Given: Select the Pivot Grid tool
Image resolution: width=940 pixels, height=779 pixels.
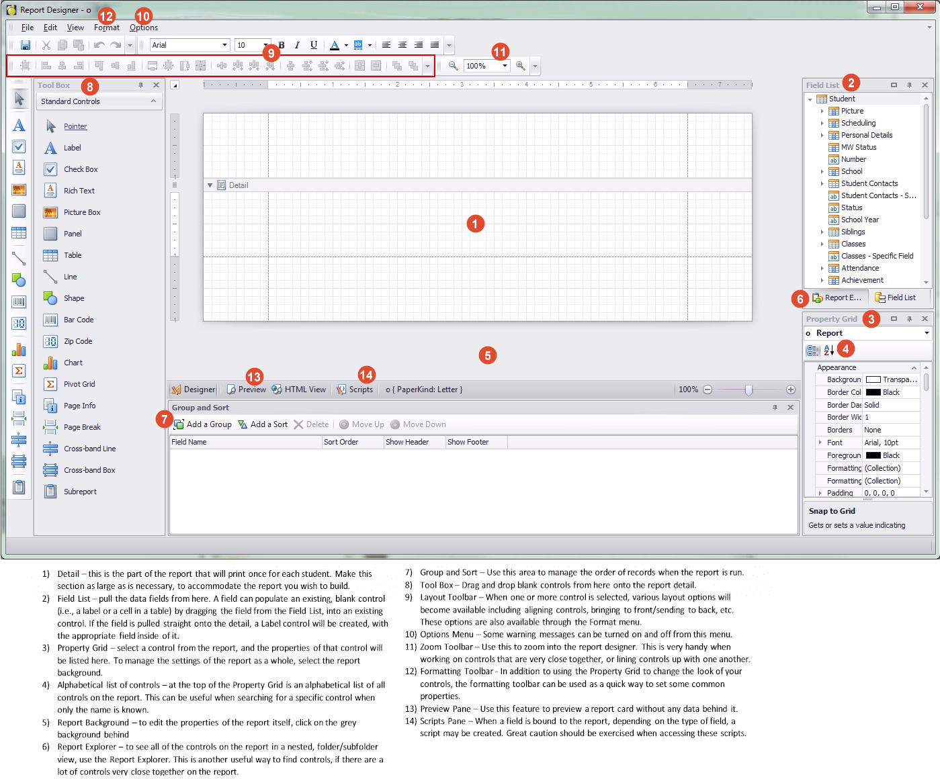Looking at the screenshot, I should [79, 384].
